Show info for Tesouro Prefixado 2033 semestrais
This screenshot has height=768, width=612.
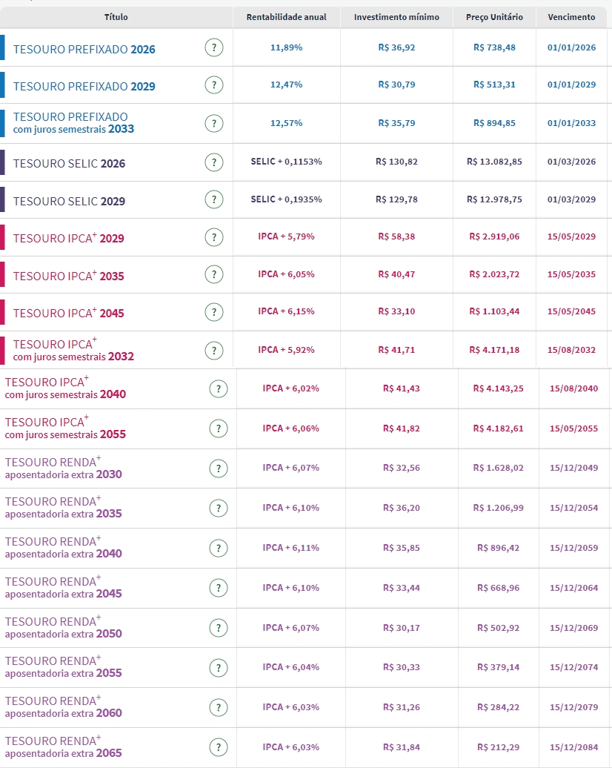(213, 123)
